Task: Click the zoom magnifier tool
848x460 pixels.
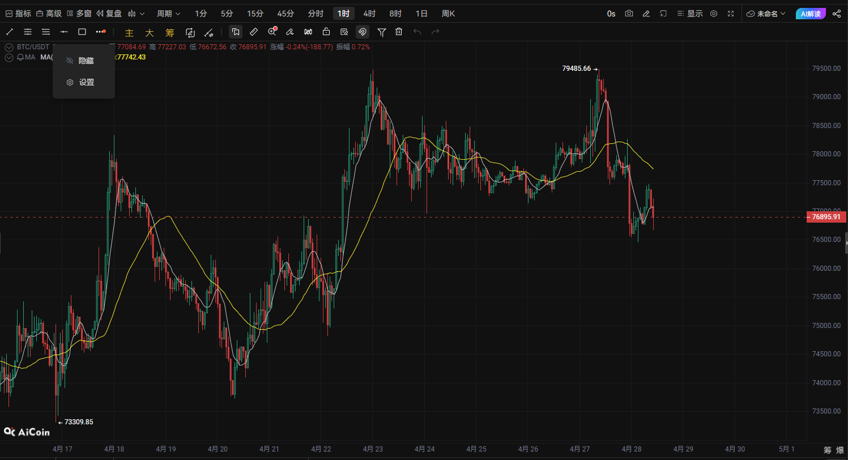Action: point(272,32)
